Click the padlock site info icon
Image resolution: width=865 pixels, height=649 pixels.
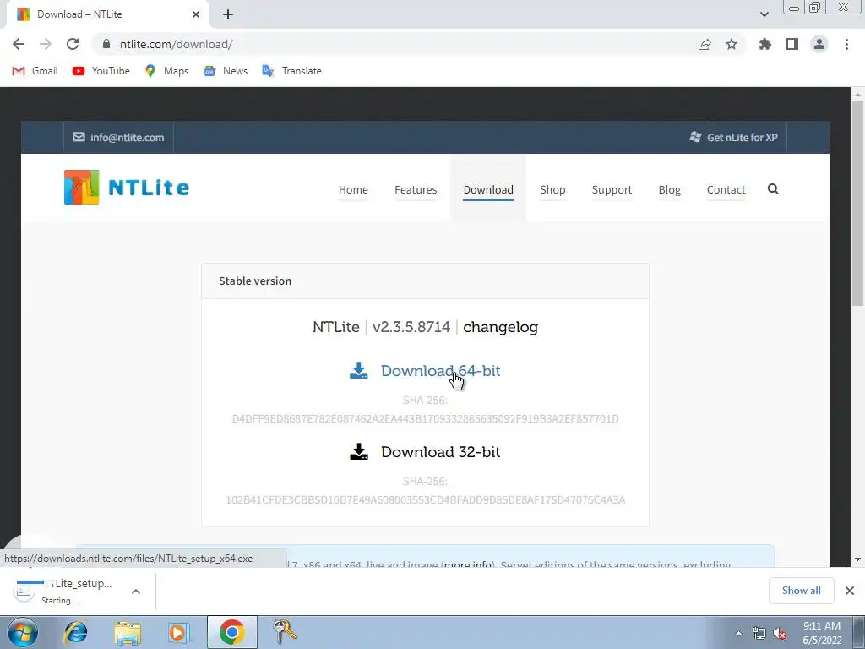click(x=106, y=44)
